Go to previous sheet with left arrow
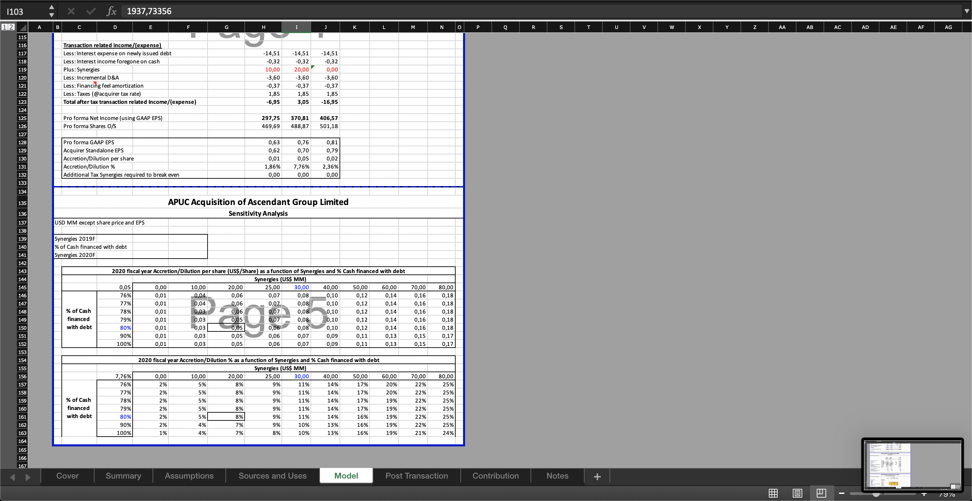 (x=12, y=477)
